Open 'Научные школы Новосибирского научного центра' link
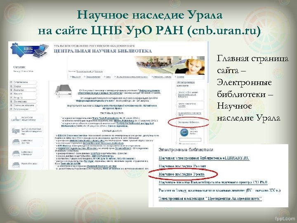The height and width of the screenshot is (223, 297). click(x=213, y=183)
